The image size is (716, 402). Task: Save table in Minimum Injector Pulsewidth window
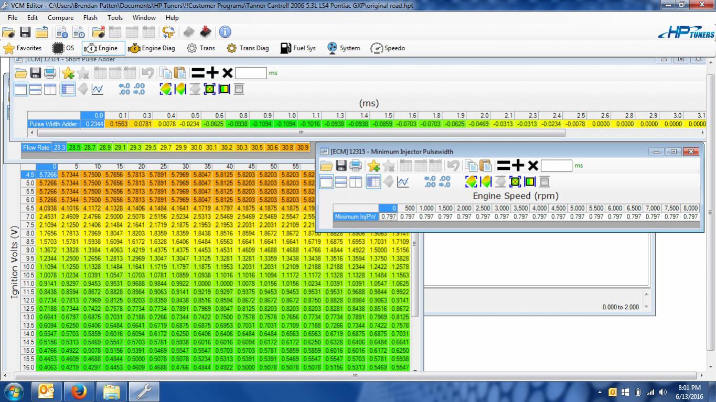(x=341, y=166)
